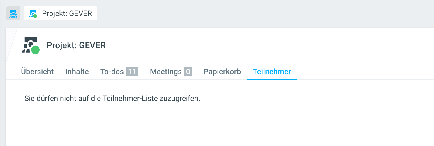
Task: Click the participant list access denied message
Action: (112, 98)
